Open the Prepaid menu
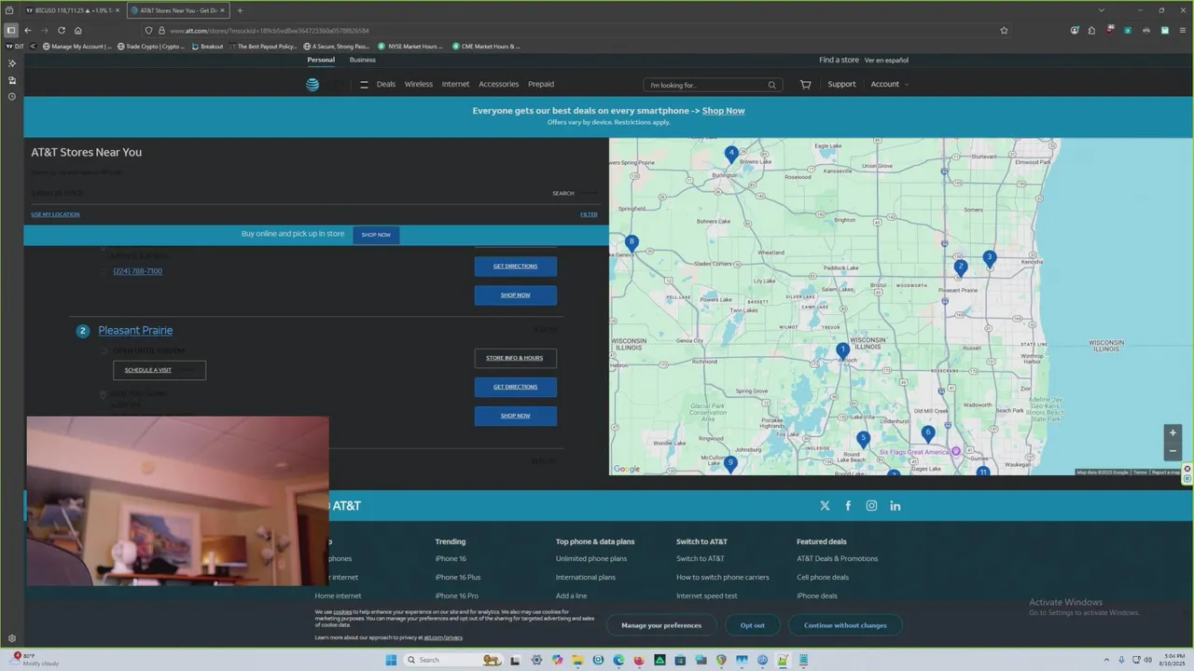The height and width of the screenshot is (671, 1194). (541, 84)
